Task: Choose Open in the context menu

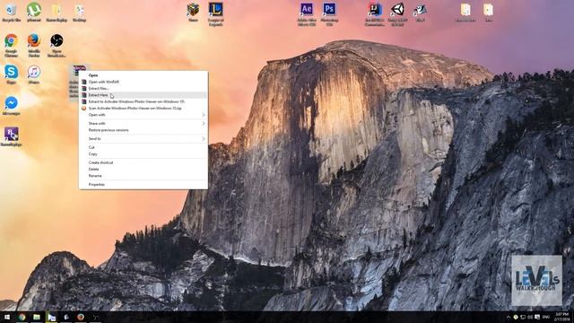Action: tap(143, 75)
